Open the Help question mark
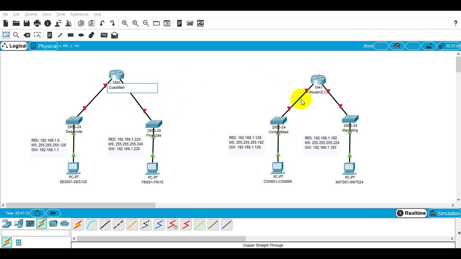The height and width of the screenshot is (259, 461). [456, 23]
